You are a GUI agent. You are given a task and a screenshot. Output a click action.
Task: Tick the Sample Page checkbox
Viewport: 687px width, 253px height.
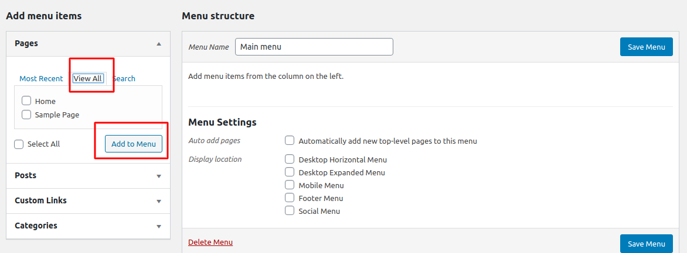click(x=26, y=115)
